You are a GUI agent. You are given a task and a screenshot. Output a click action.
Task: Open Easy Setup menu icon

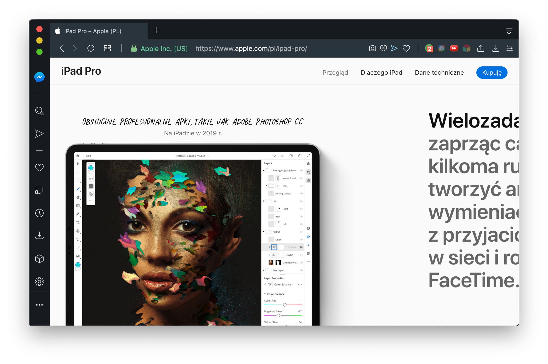point(509,48)
